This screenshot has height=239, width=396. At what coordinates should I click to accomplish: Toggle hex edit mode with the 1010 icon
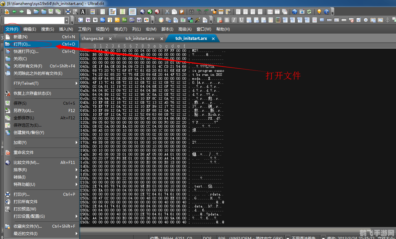click(x=113, y=12)
